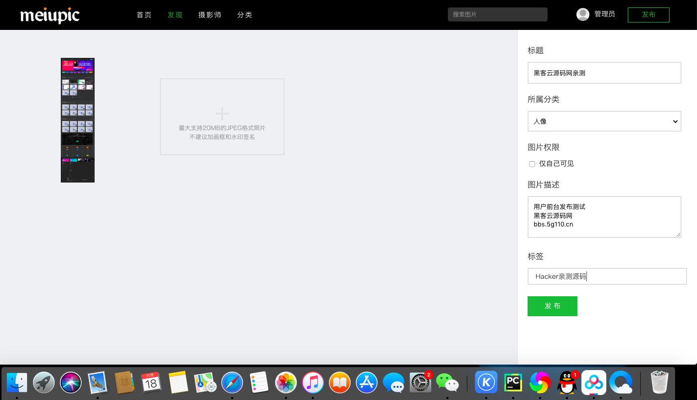
Task: Focus the 搜索图片 search field
Action: (x=497, y=14)
